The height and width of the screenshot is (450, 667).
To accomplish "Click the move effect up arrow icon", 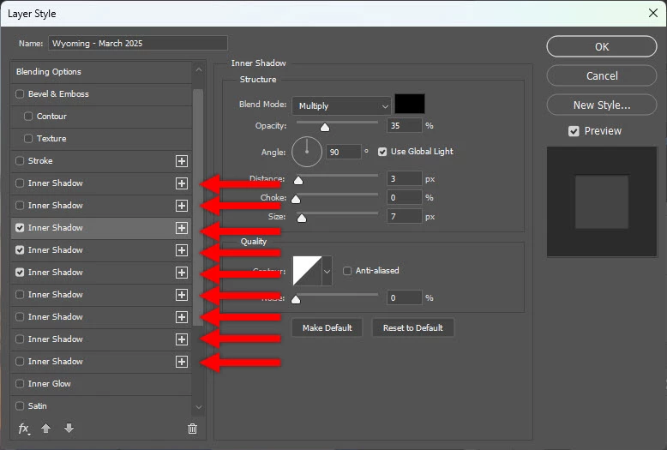I will coord(46,429).
